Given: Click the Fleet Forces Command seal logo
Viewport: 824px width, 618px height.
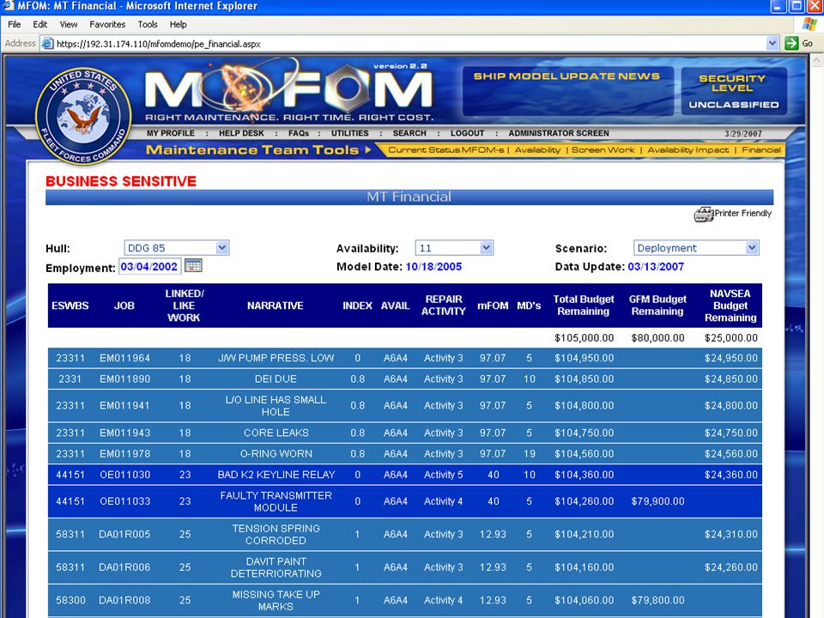Looking at the screenshot, I should click(83, 116).
